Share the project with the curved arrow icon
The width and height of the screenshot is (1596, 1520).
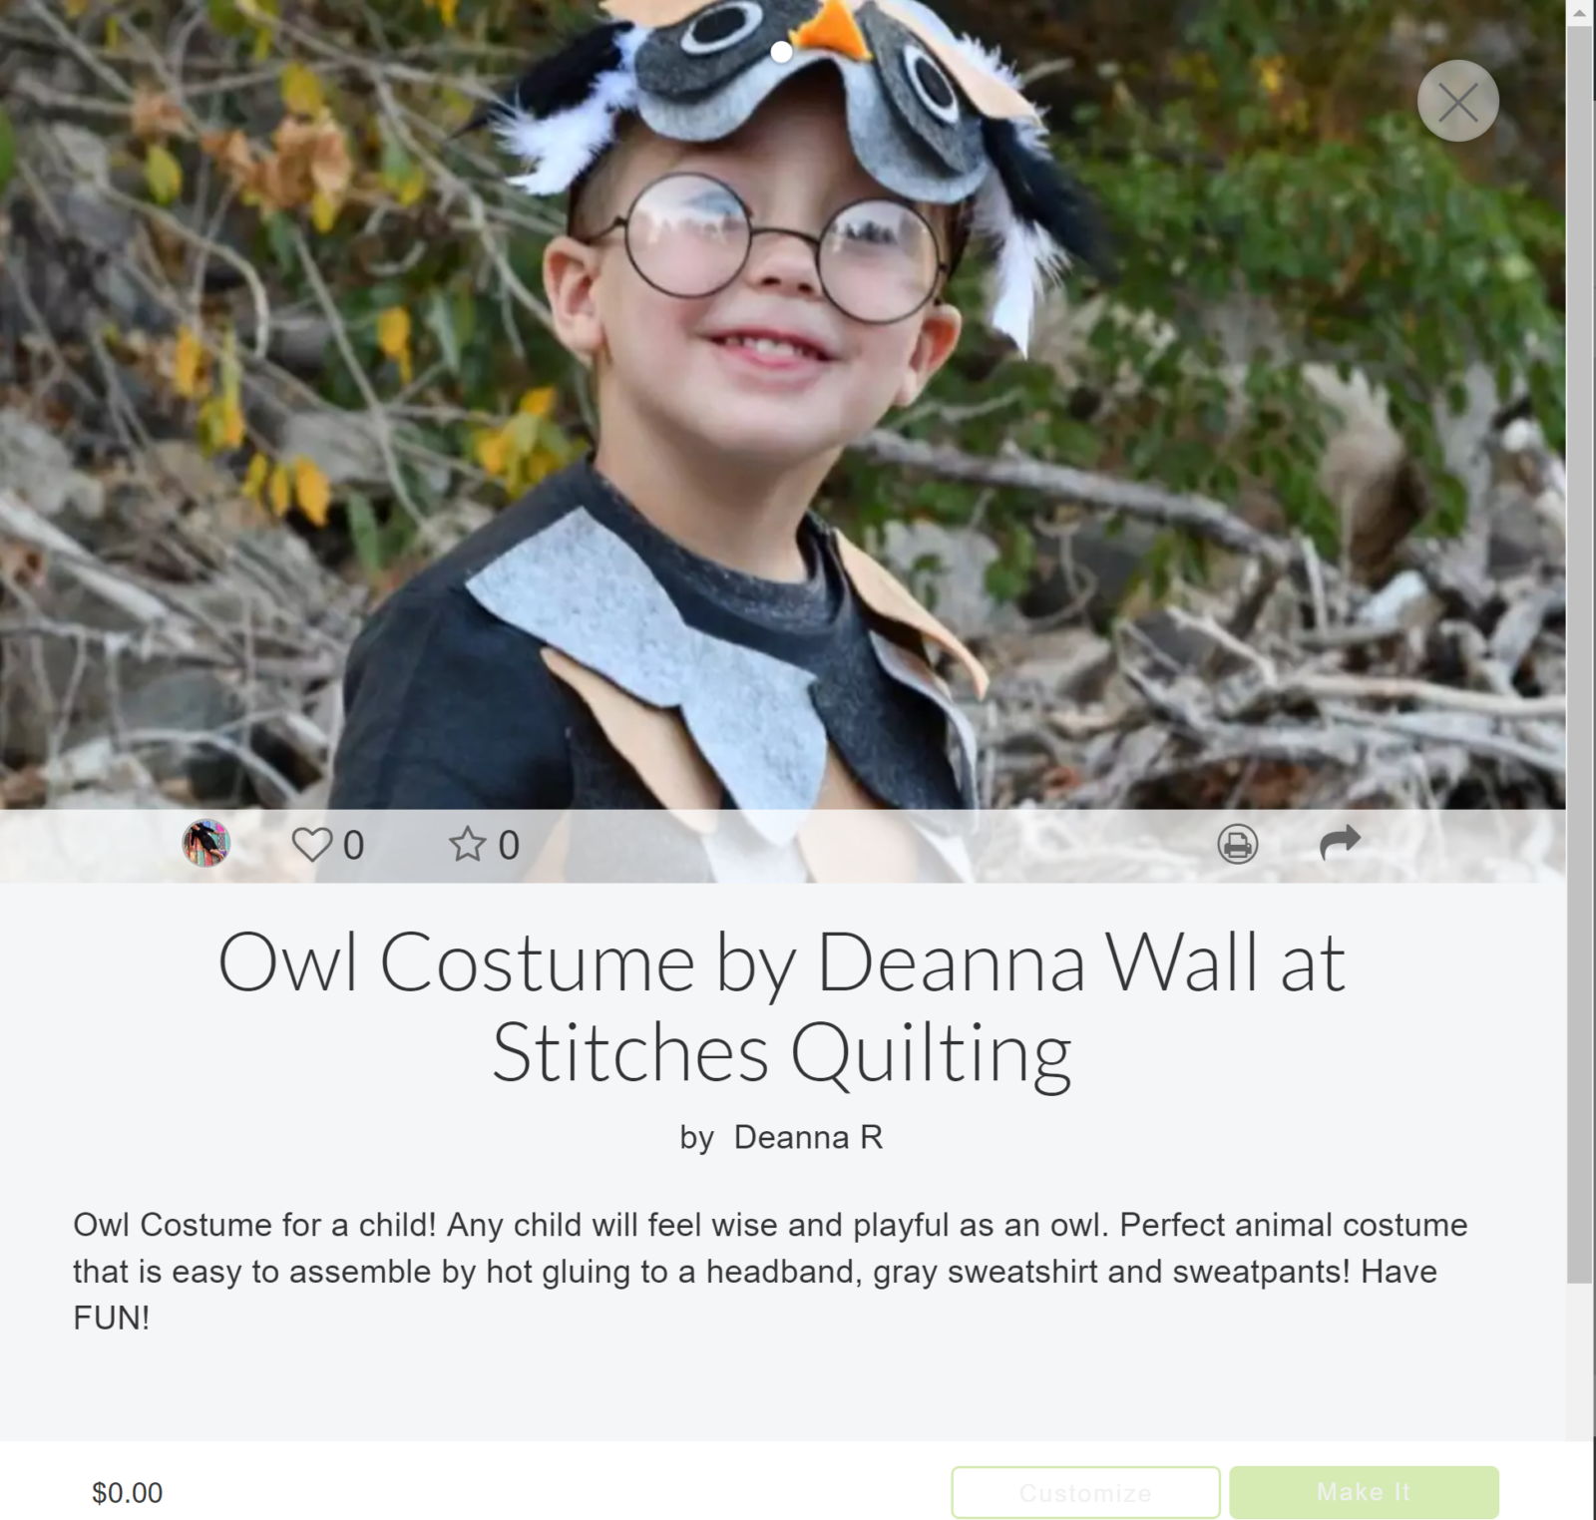(x=1340, y=843)
